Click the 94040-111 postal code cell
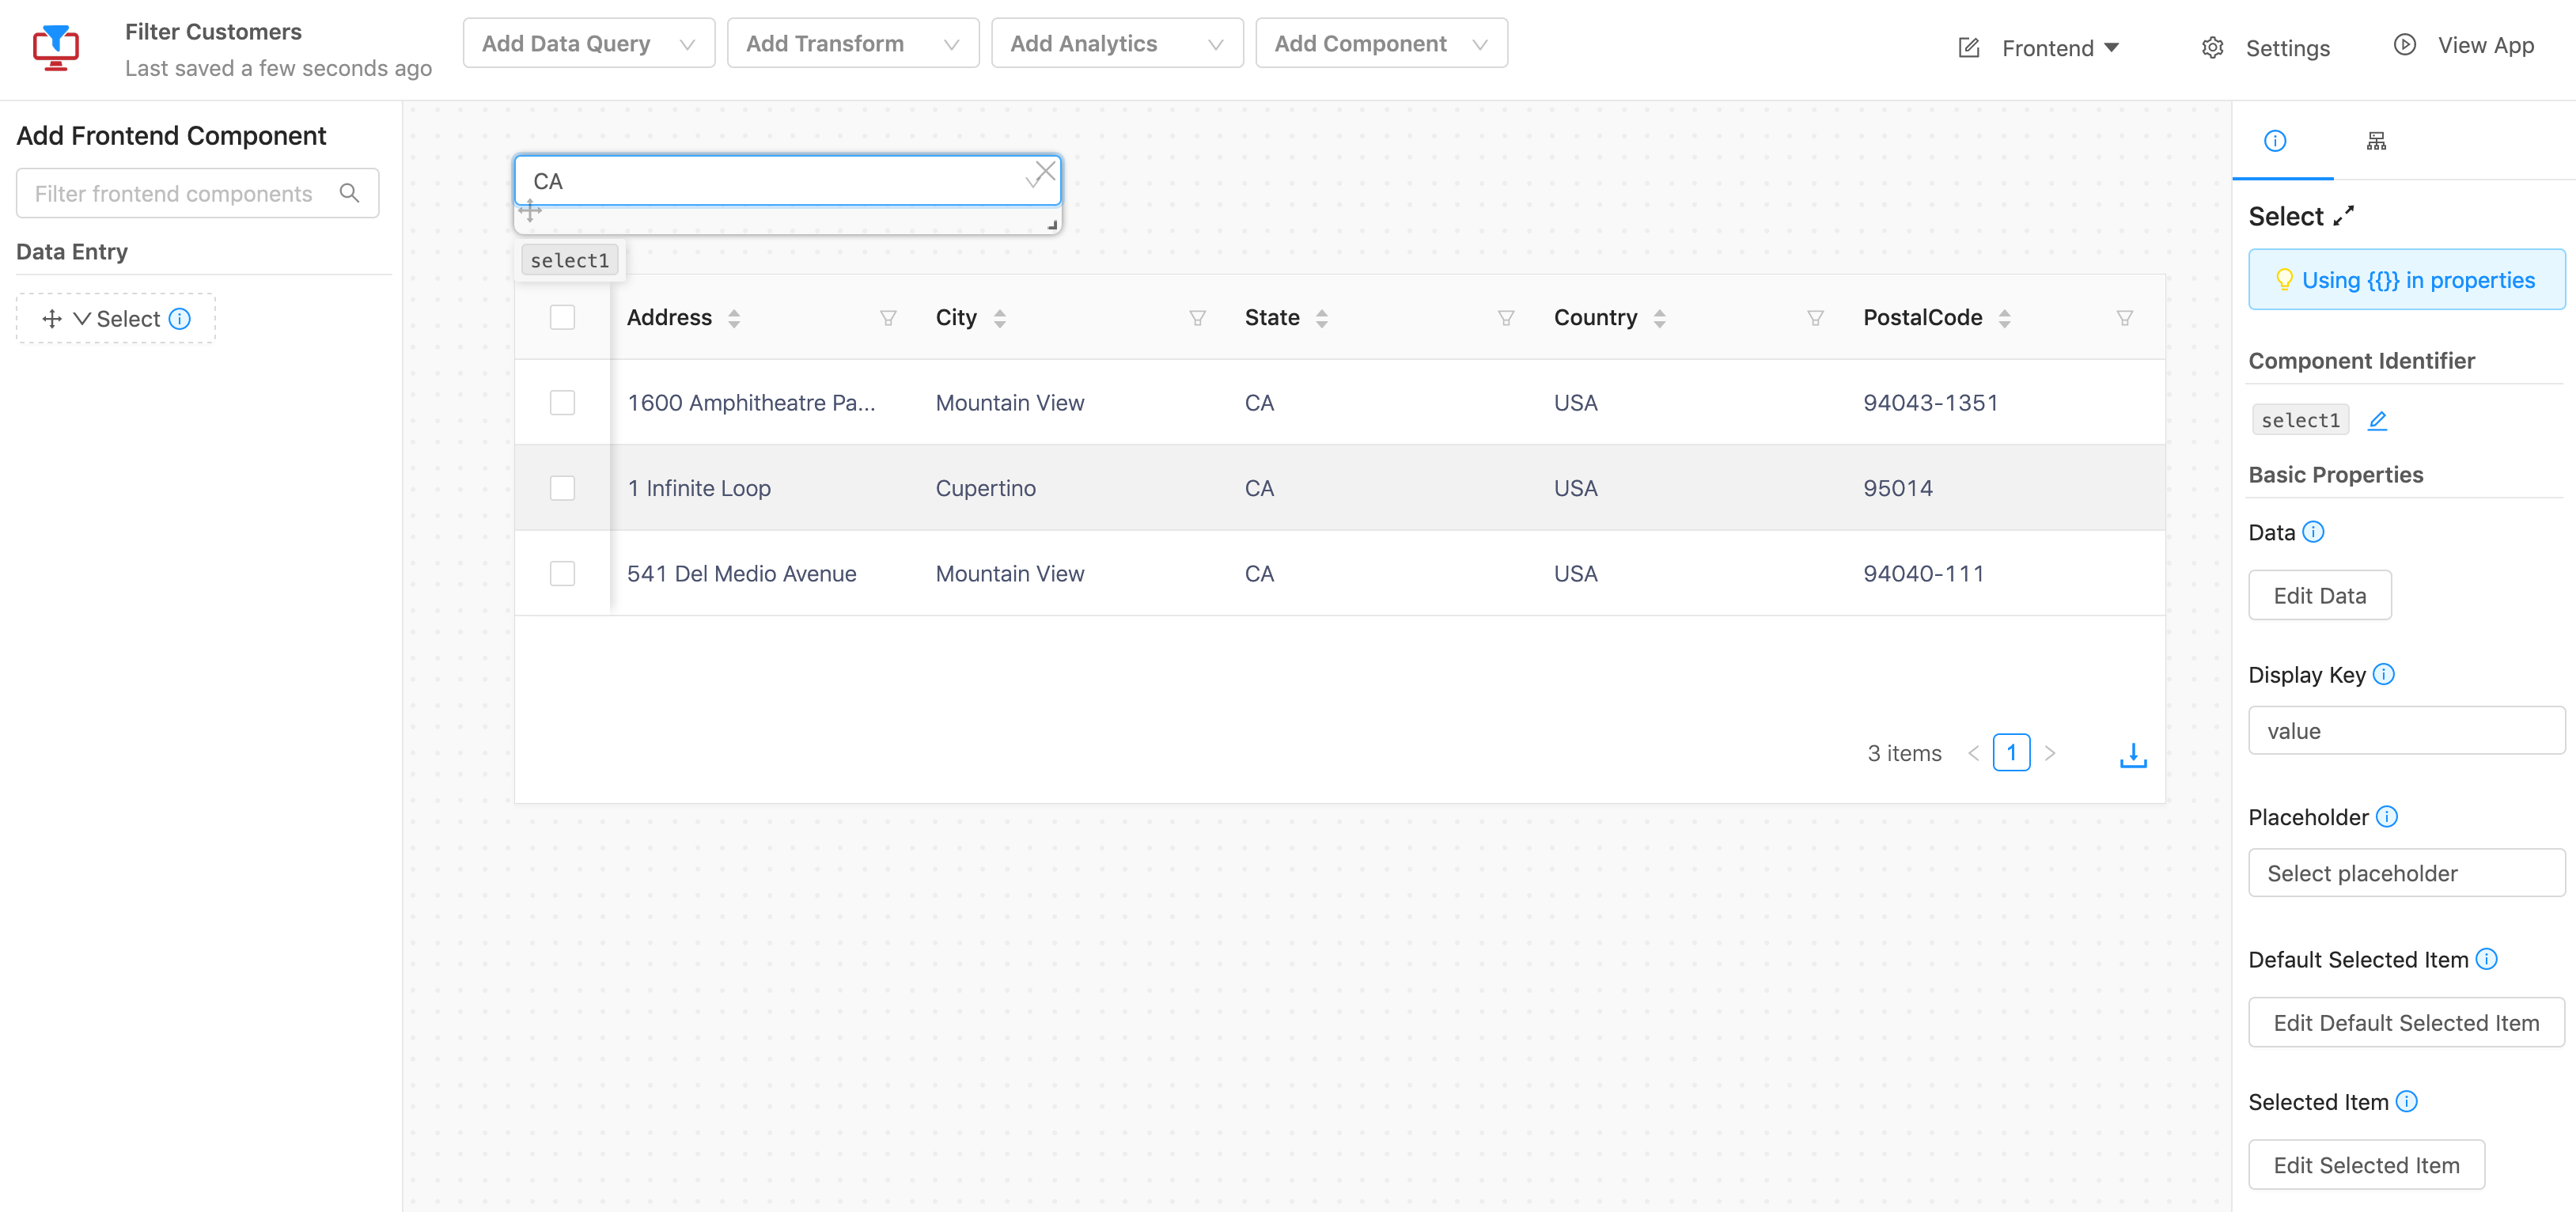 click(x=1923, y=573)
